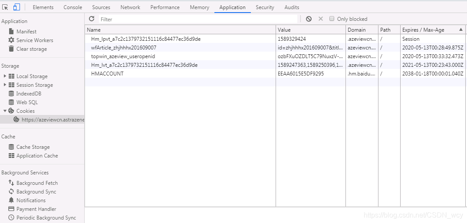
Task: Click the value 1589329424
Action: coord(292,39)
